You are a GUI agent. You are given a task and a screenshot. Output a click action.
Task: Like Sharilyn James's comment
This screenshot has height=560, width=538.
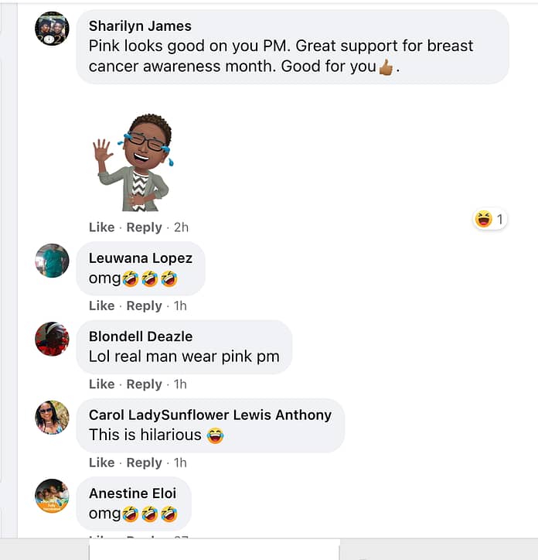pyautogui.click(x=102, y=227)
